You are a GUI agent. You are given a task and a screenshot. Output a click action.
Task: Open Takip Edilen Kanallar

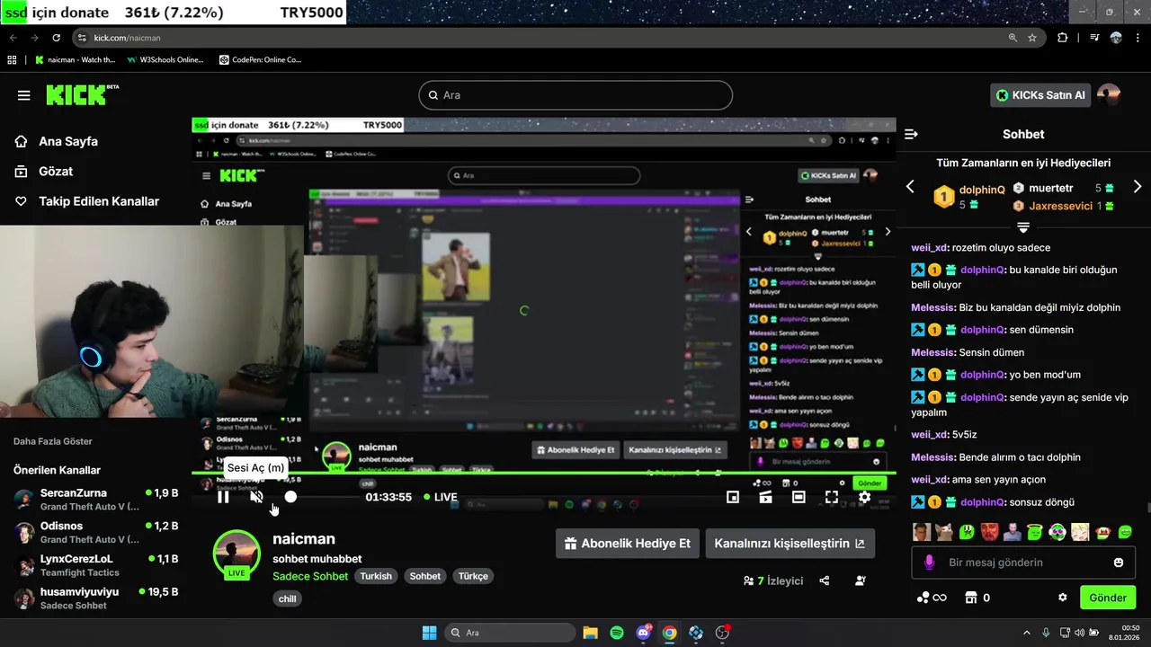pyautogui.click(x=87, y=201)
